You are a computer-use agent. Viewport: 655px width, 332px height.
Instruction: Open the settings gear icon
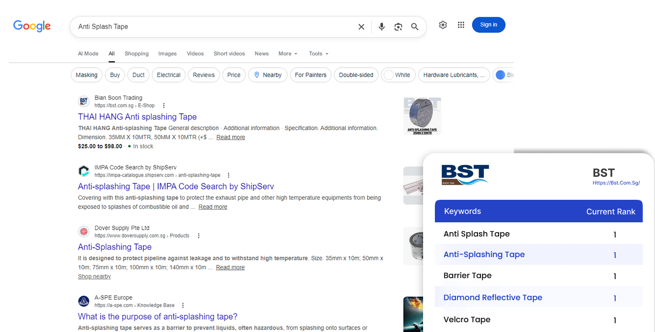[x=443, y=25]
